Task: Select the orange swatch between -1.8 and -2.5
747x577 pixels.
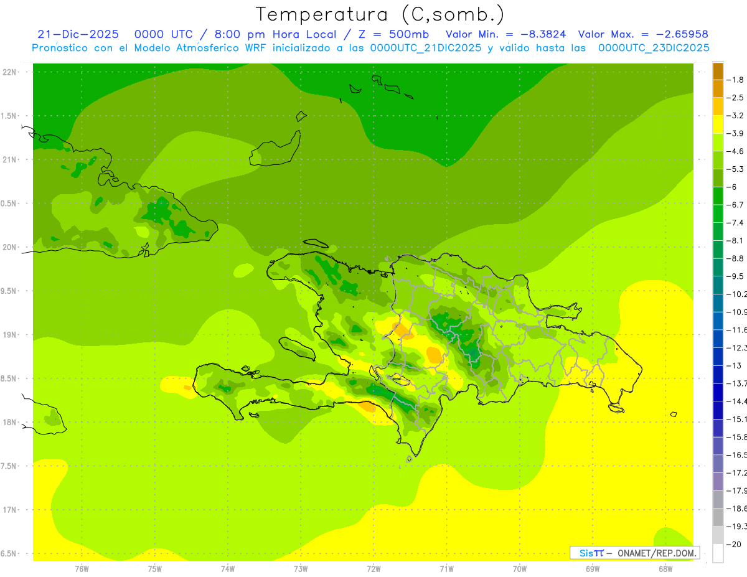Action: tap(718, 88)
